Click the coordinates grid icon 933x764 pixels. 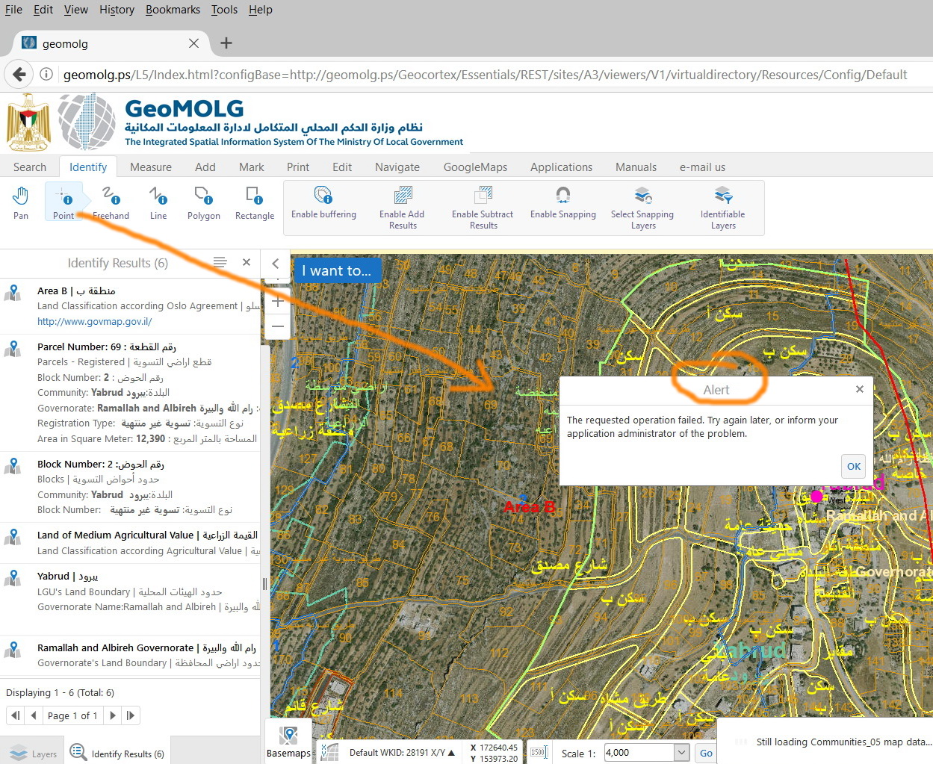click(x=329, y=752)
